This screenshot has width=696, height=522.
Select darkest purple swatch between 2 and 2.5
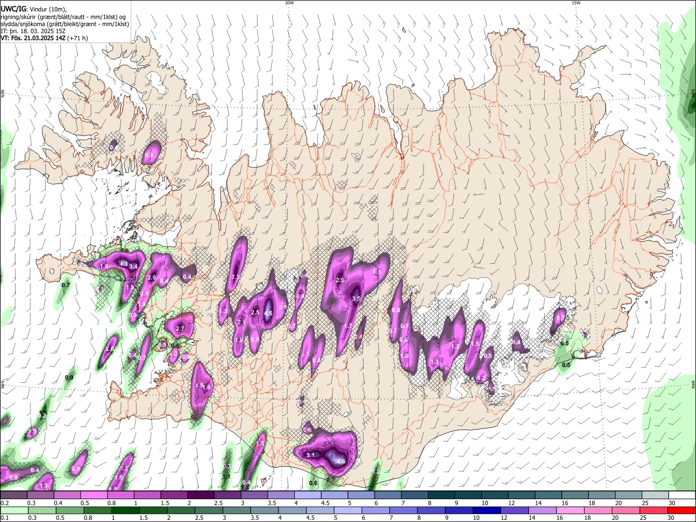(x=200, y=495)
